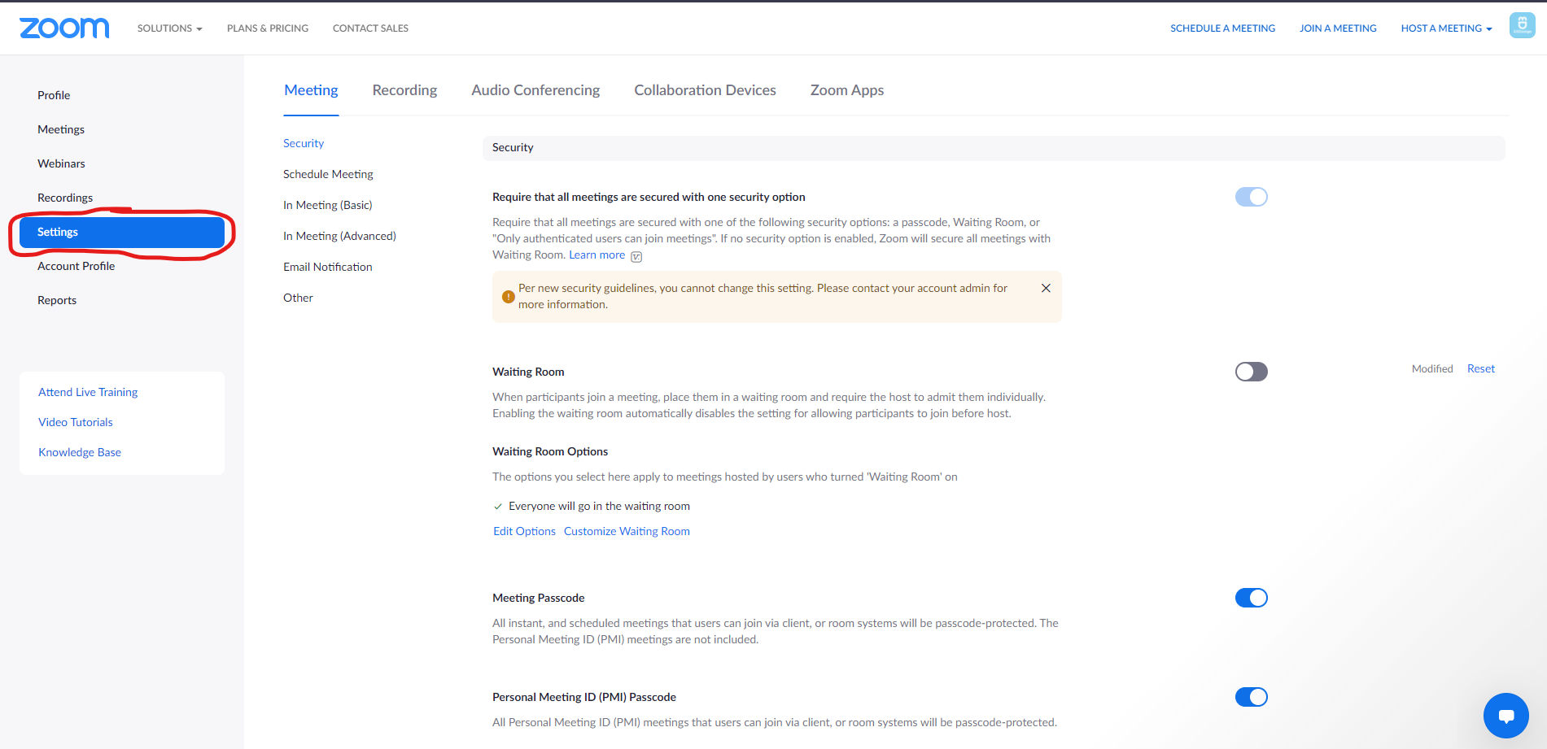Click Schedule a Meeting link
This screenshot has height=749, width=1547.
[x=1222, y=28]
